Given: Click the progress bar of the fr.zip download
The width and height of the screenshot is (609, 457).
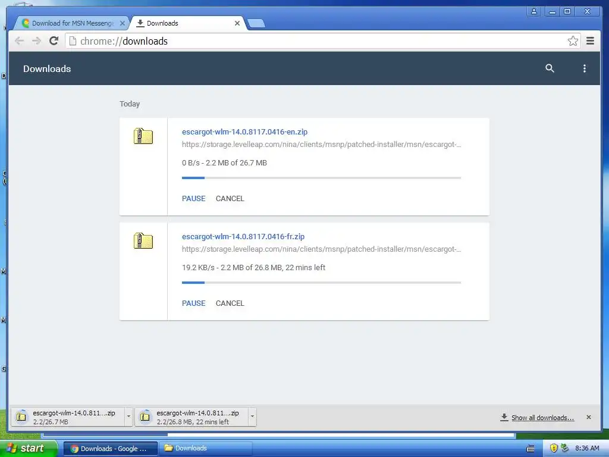Looking at the screenshot, I should (322, 283).
